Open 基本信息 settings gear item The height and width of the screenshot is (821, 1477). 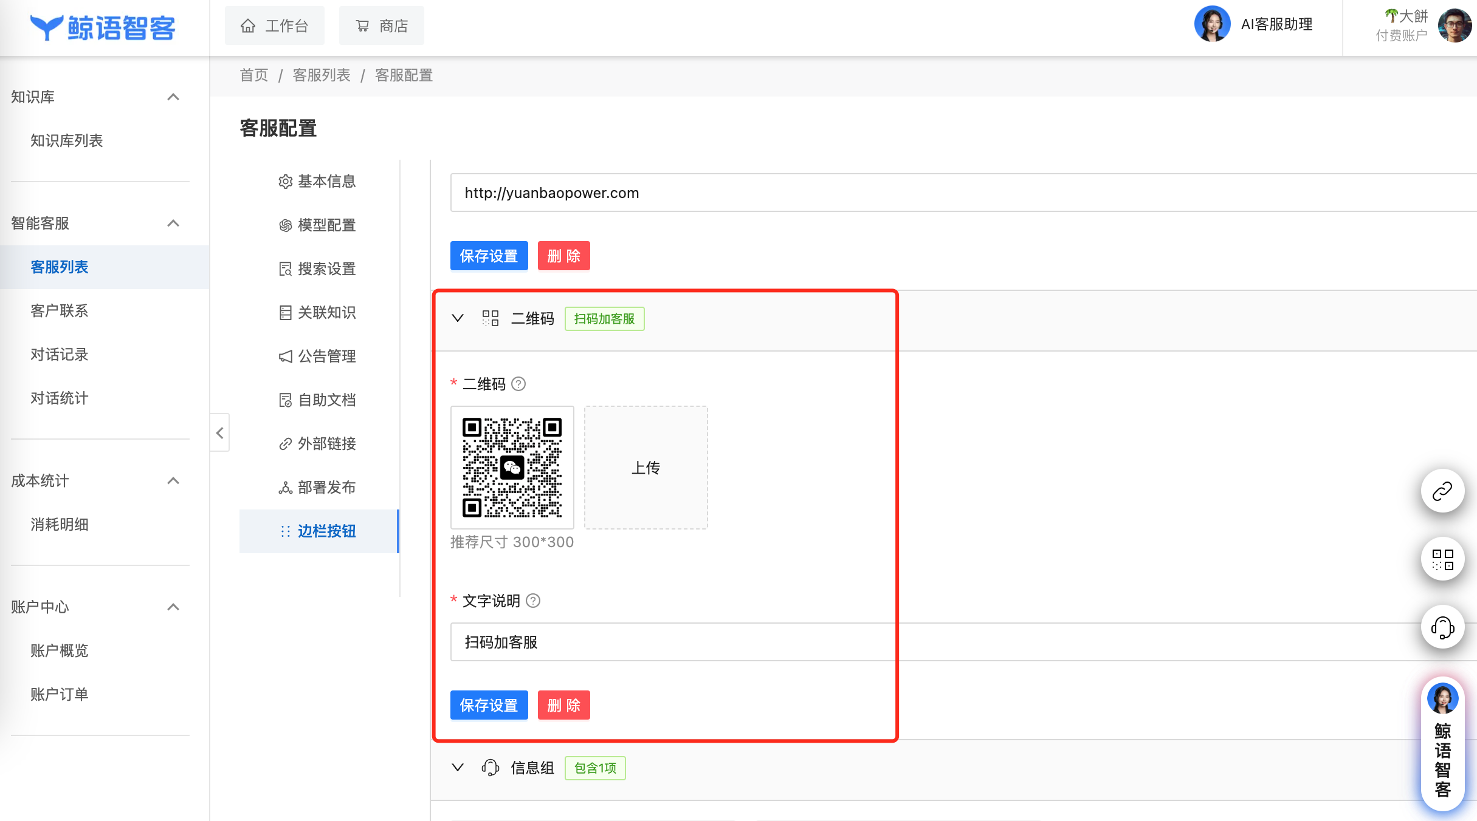point(317,182)
